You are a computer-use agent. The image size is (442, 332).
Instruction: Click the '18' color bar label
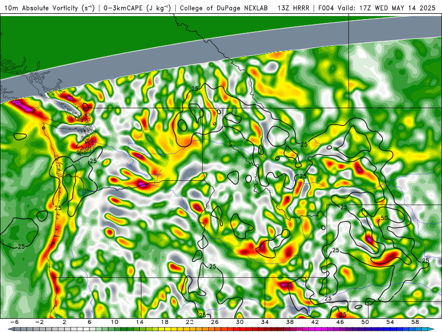[x=165, y=322]
